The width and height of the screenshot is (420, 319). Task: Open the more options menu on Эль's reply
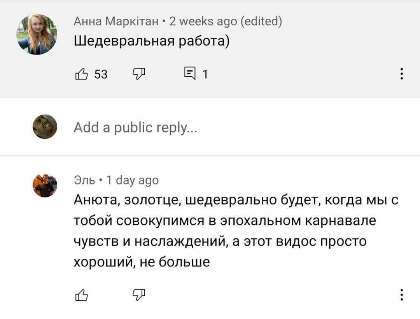[402, 295]
